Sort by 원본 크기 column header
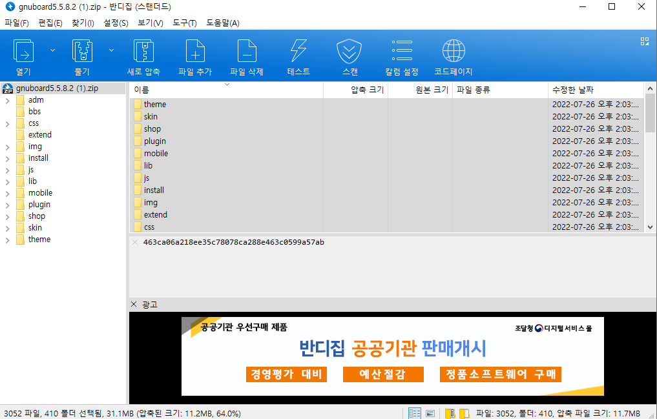 tap(421, 90)
